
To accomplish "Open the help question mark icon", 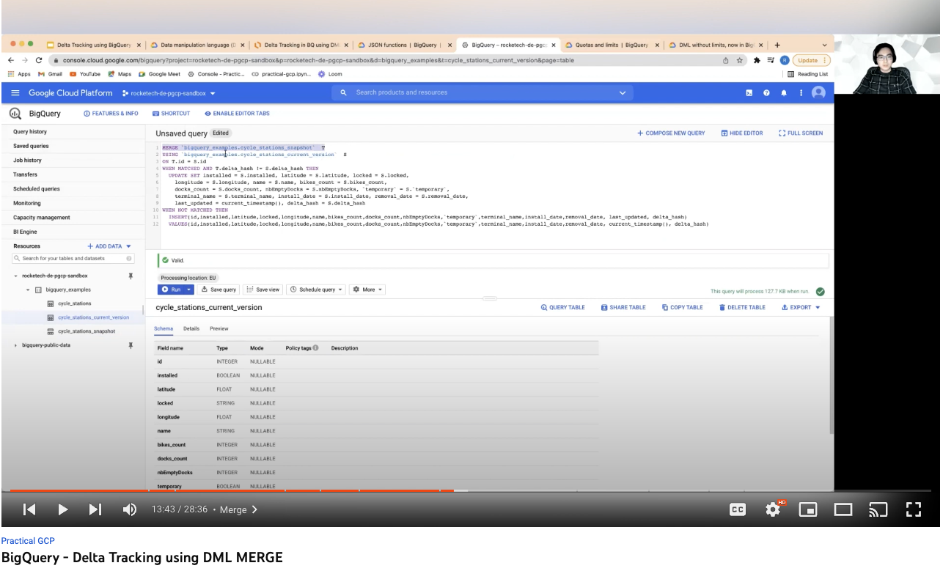I will pos(766,93).
